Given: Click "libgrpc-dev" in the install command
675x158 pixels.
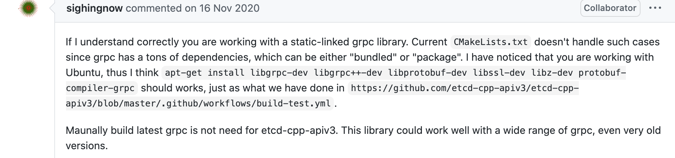Looking at the screenshot, I should tap(279, 73).
